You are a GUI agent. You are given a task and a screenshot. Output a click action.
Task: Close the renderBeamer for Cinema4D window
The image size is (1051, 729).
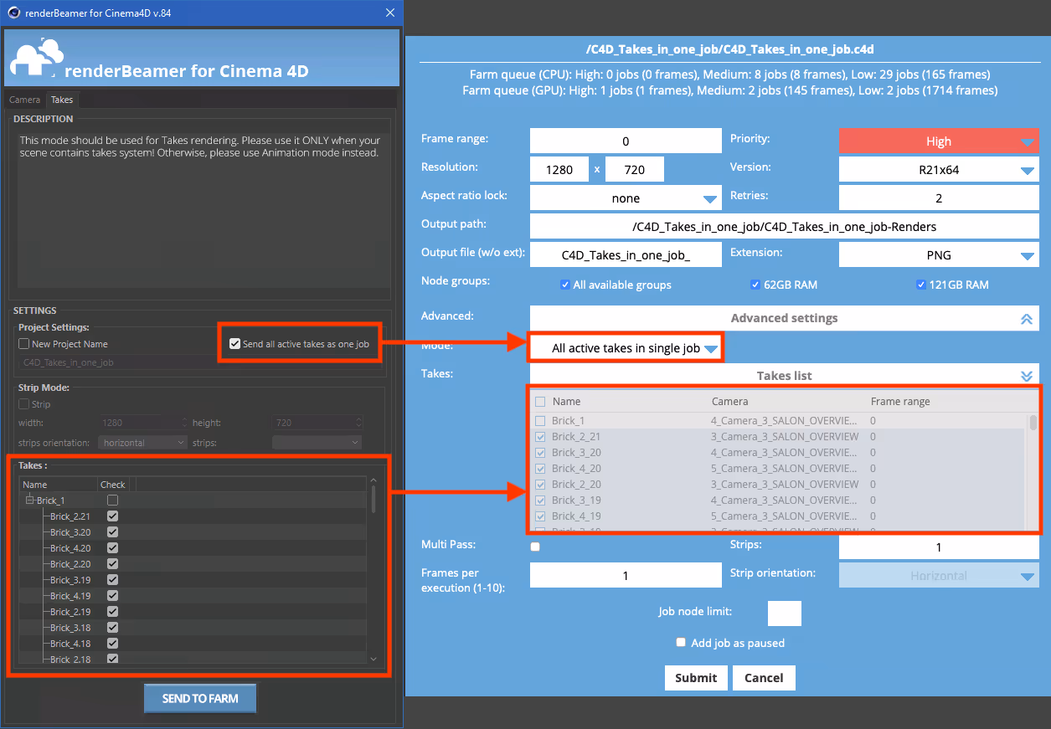pos(389,13)
